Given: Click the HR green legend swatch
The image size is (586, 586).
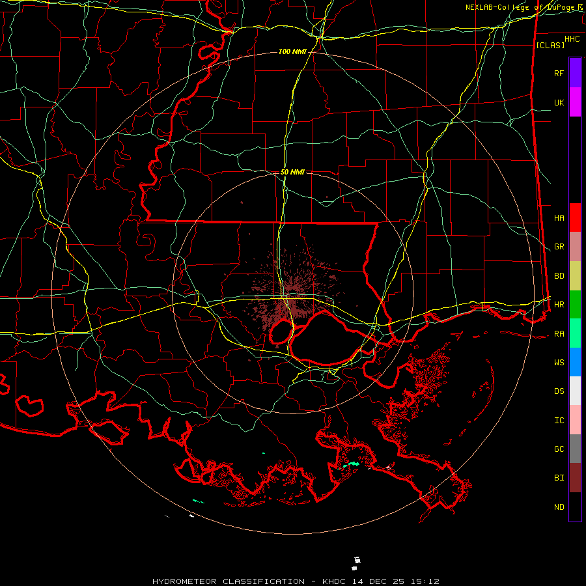Looking at the screenshot, I should [575, 305].
